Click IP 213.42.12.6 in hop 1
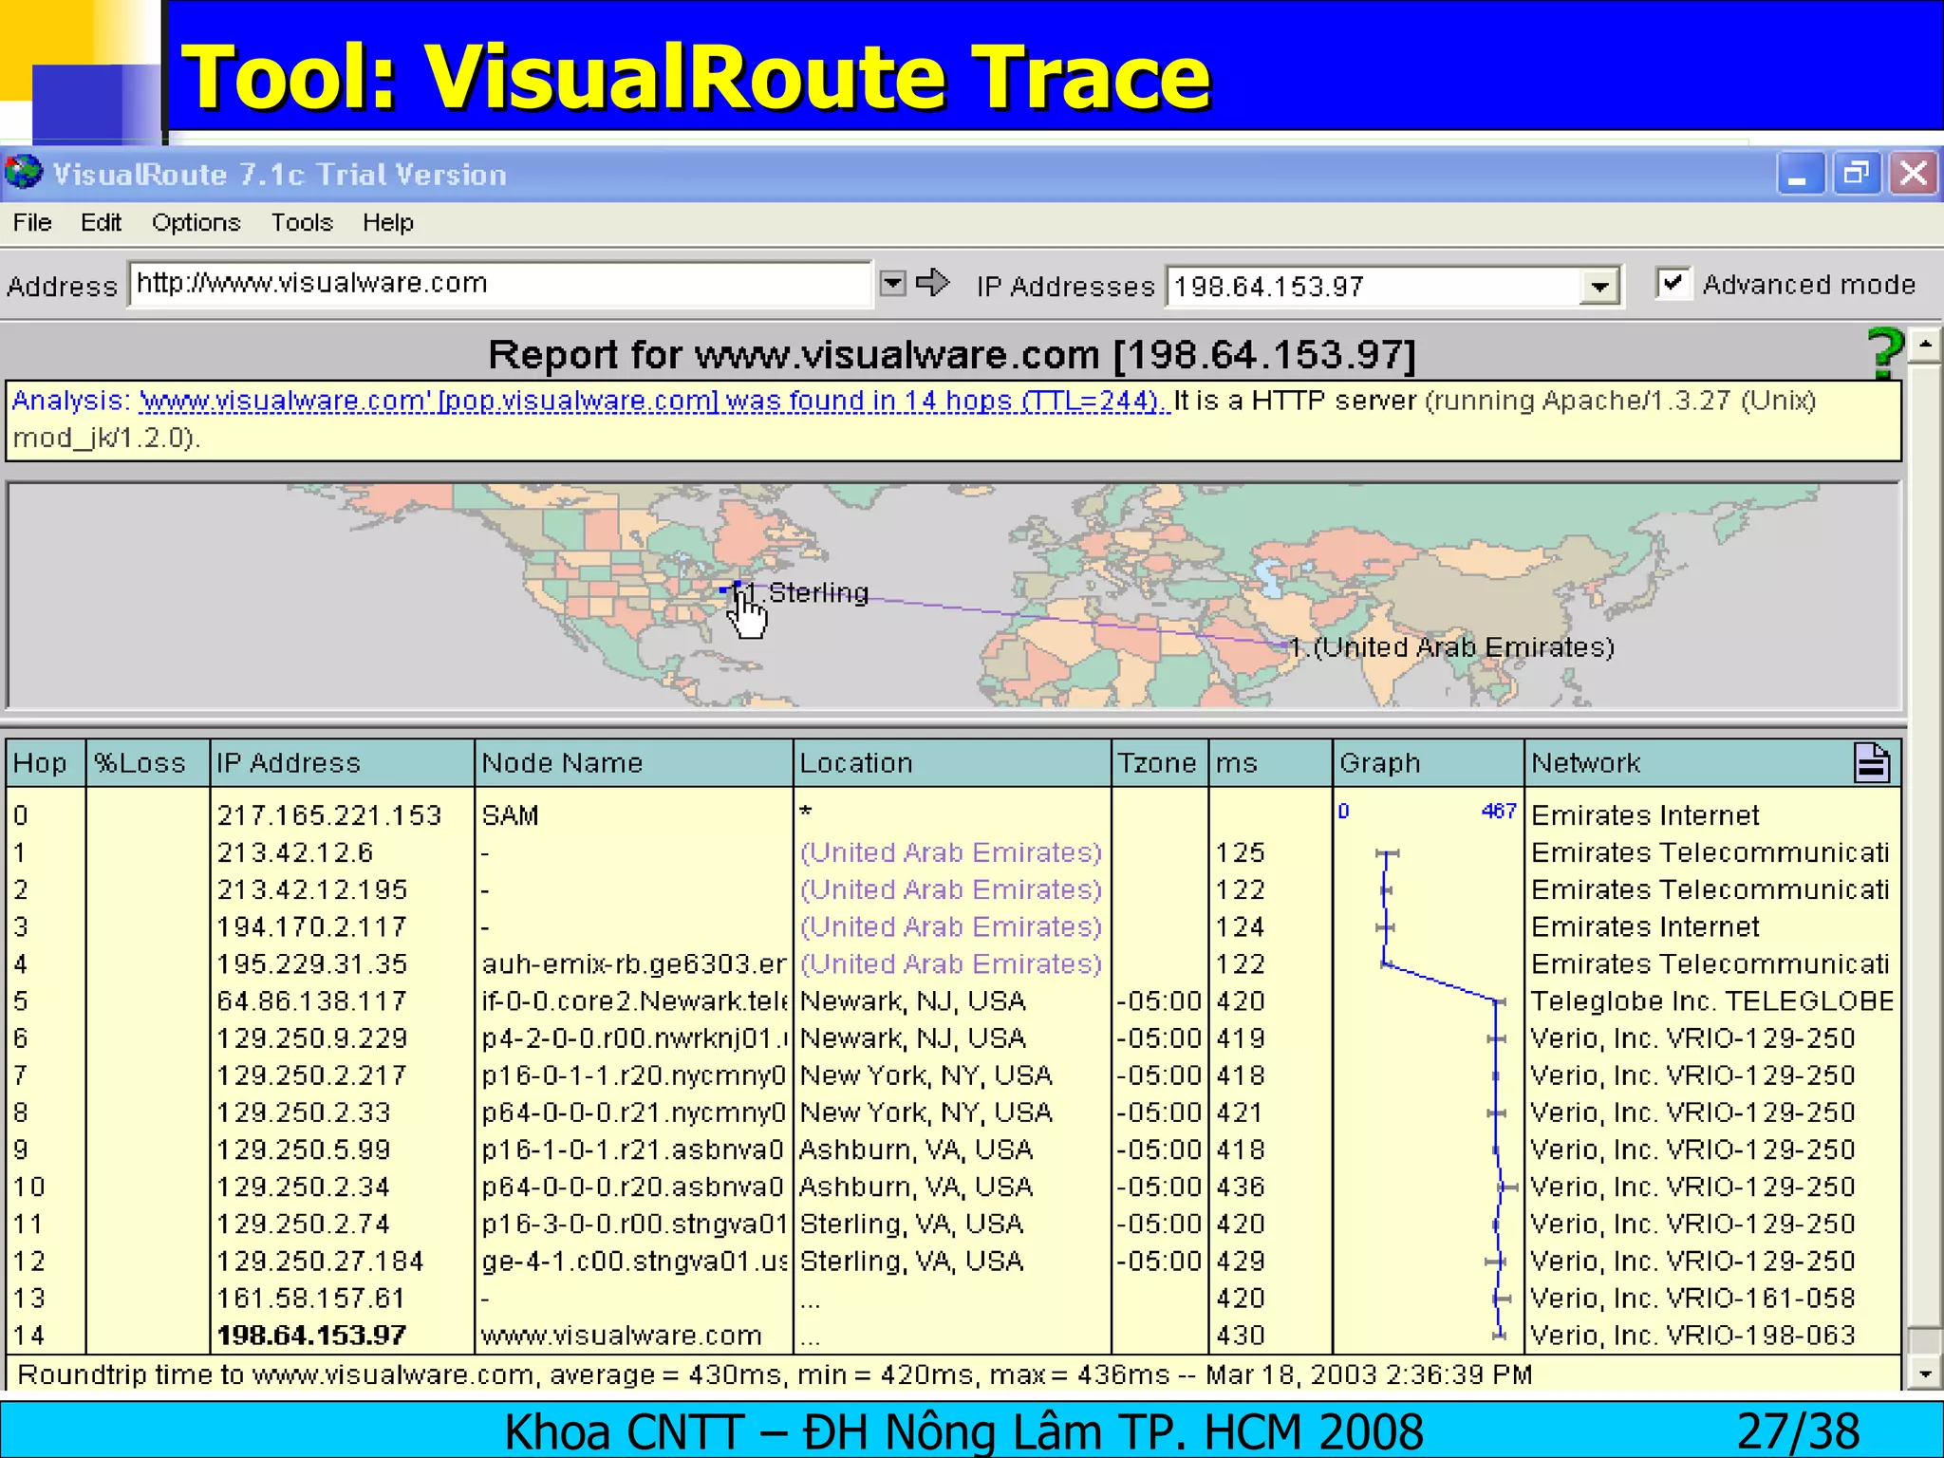This screenshot has width=1944, height=1458. point(295,852)
